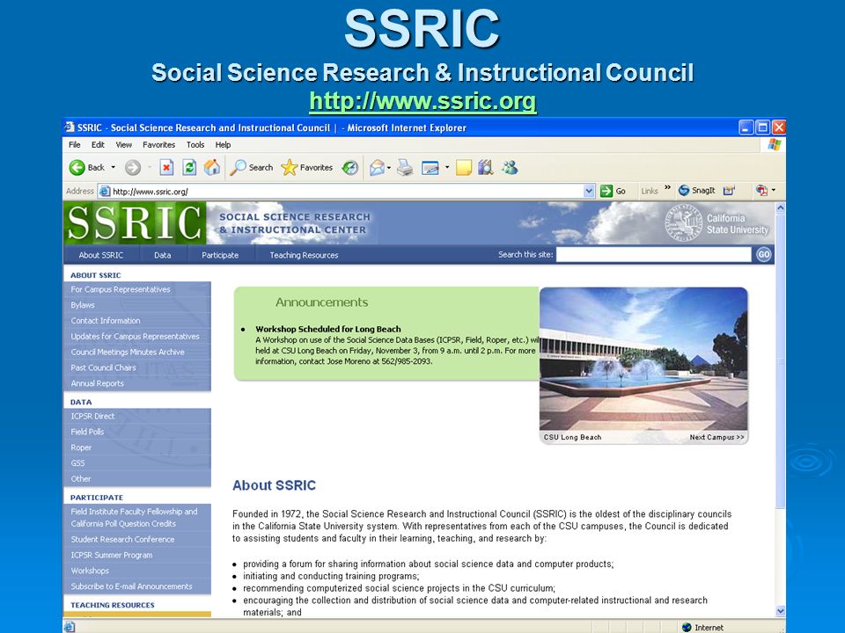This screenshot has height=633, width=845.
Task: Click the Mail envelope icon
Action: click(x=377, y=168)
